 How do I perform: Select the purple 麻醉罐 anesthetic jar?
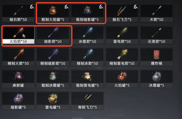(18, 79)
